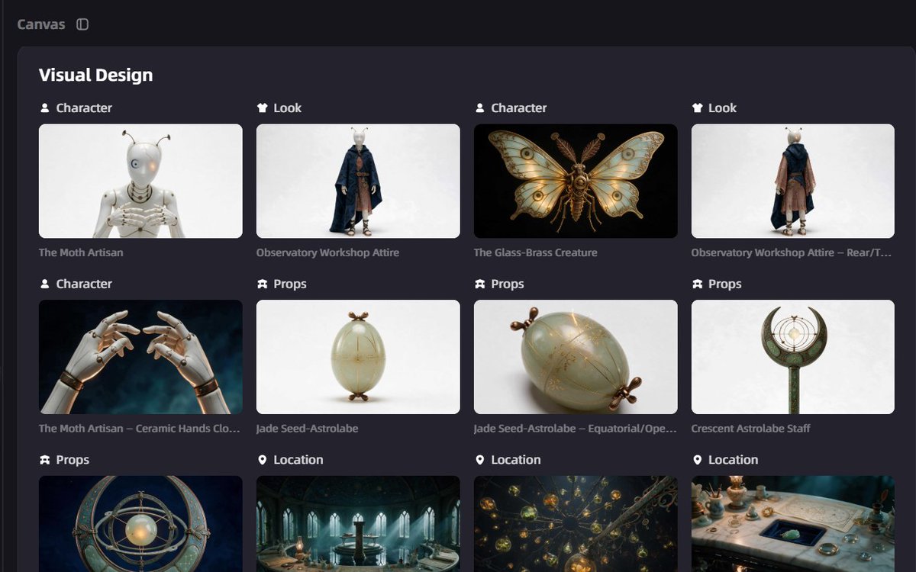Click the Look shirt icon above Observatory Workshop Attire

pos(262,108)
